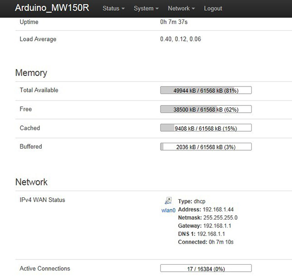Click the wlan0 network interface icon
The width and height of the screenshot is (292, 276).
(168, 201)
